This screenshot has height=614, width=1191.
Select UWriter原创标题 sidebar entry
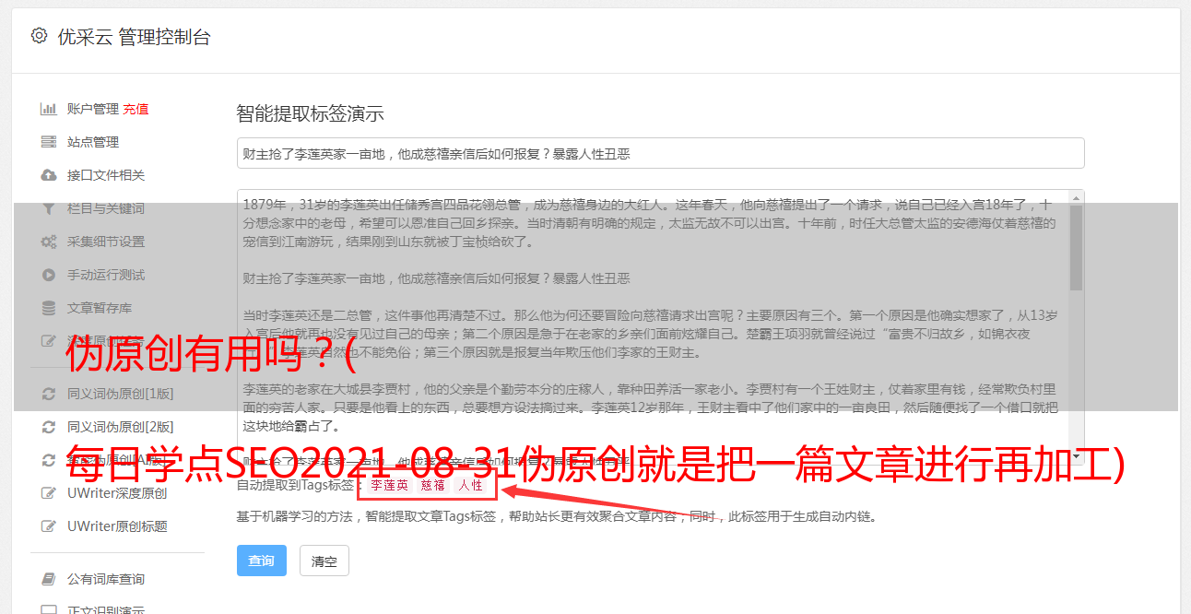(x=117, y=526)
